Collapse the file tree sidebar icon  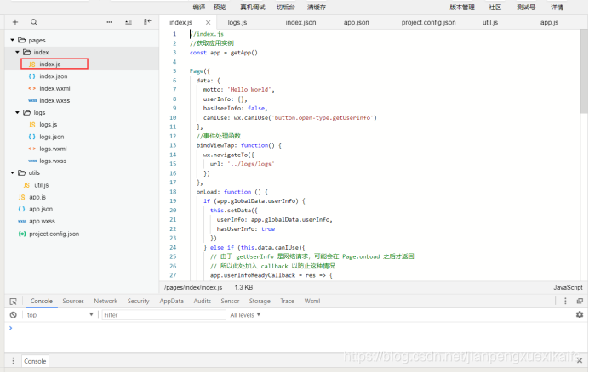147,22
